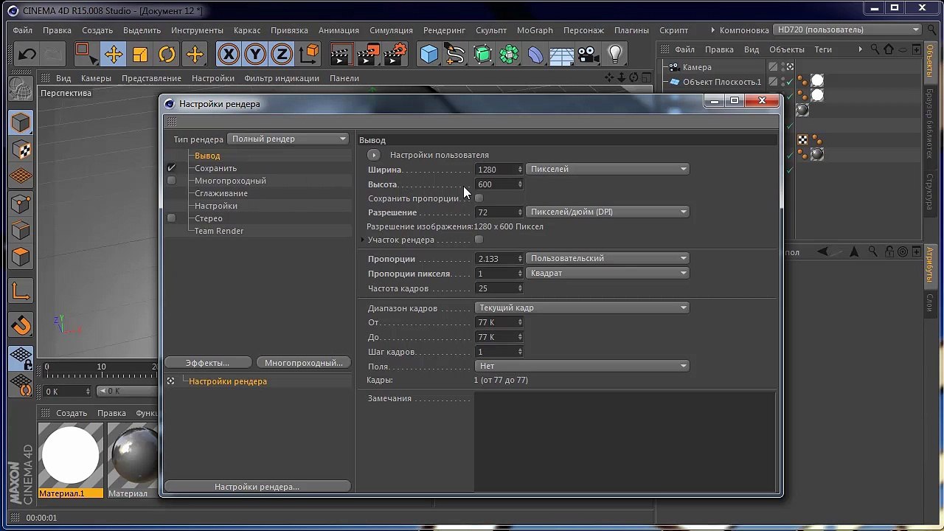
Task: Toggle Z axis lock
Action: click(282, 55)
